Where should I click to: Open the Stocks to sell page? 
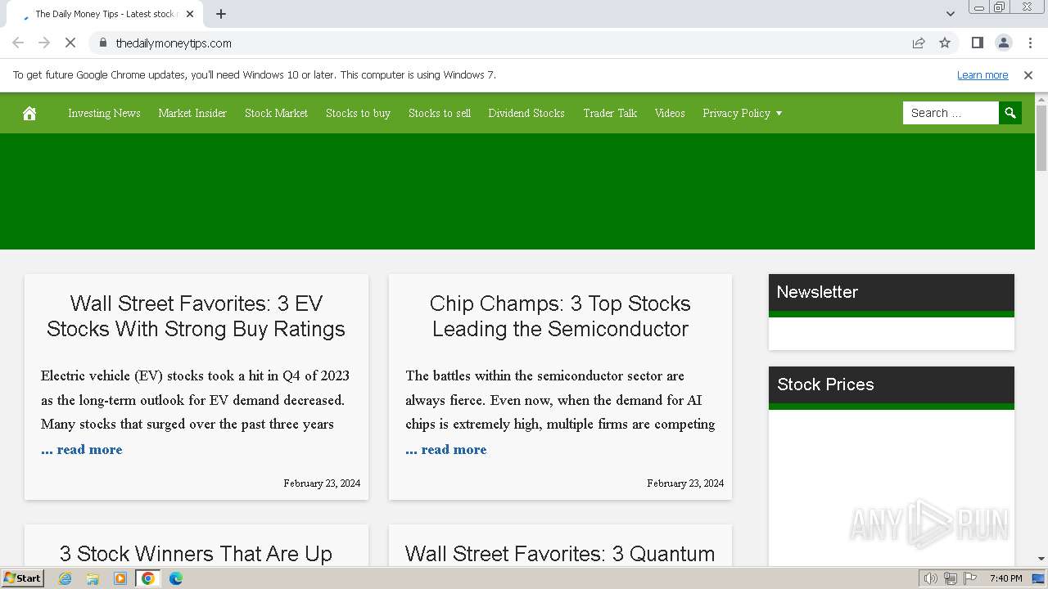point(440,113)
